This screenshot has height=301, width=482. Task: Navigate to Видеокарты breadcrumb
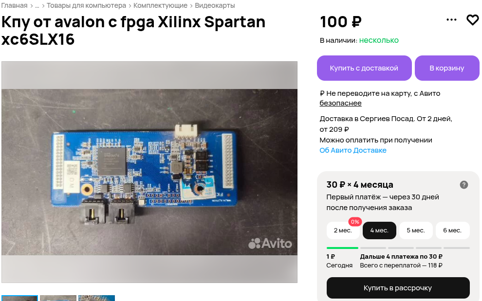tap(215, 5)
